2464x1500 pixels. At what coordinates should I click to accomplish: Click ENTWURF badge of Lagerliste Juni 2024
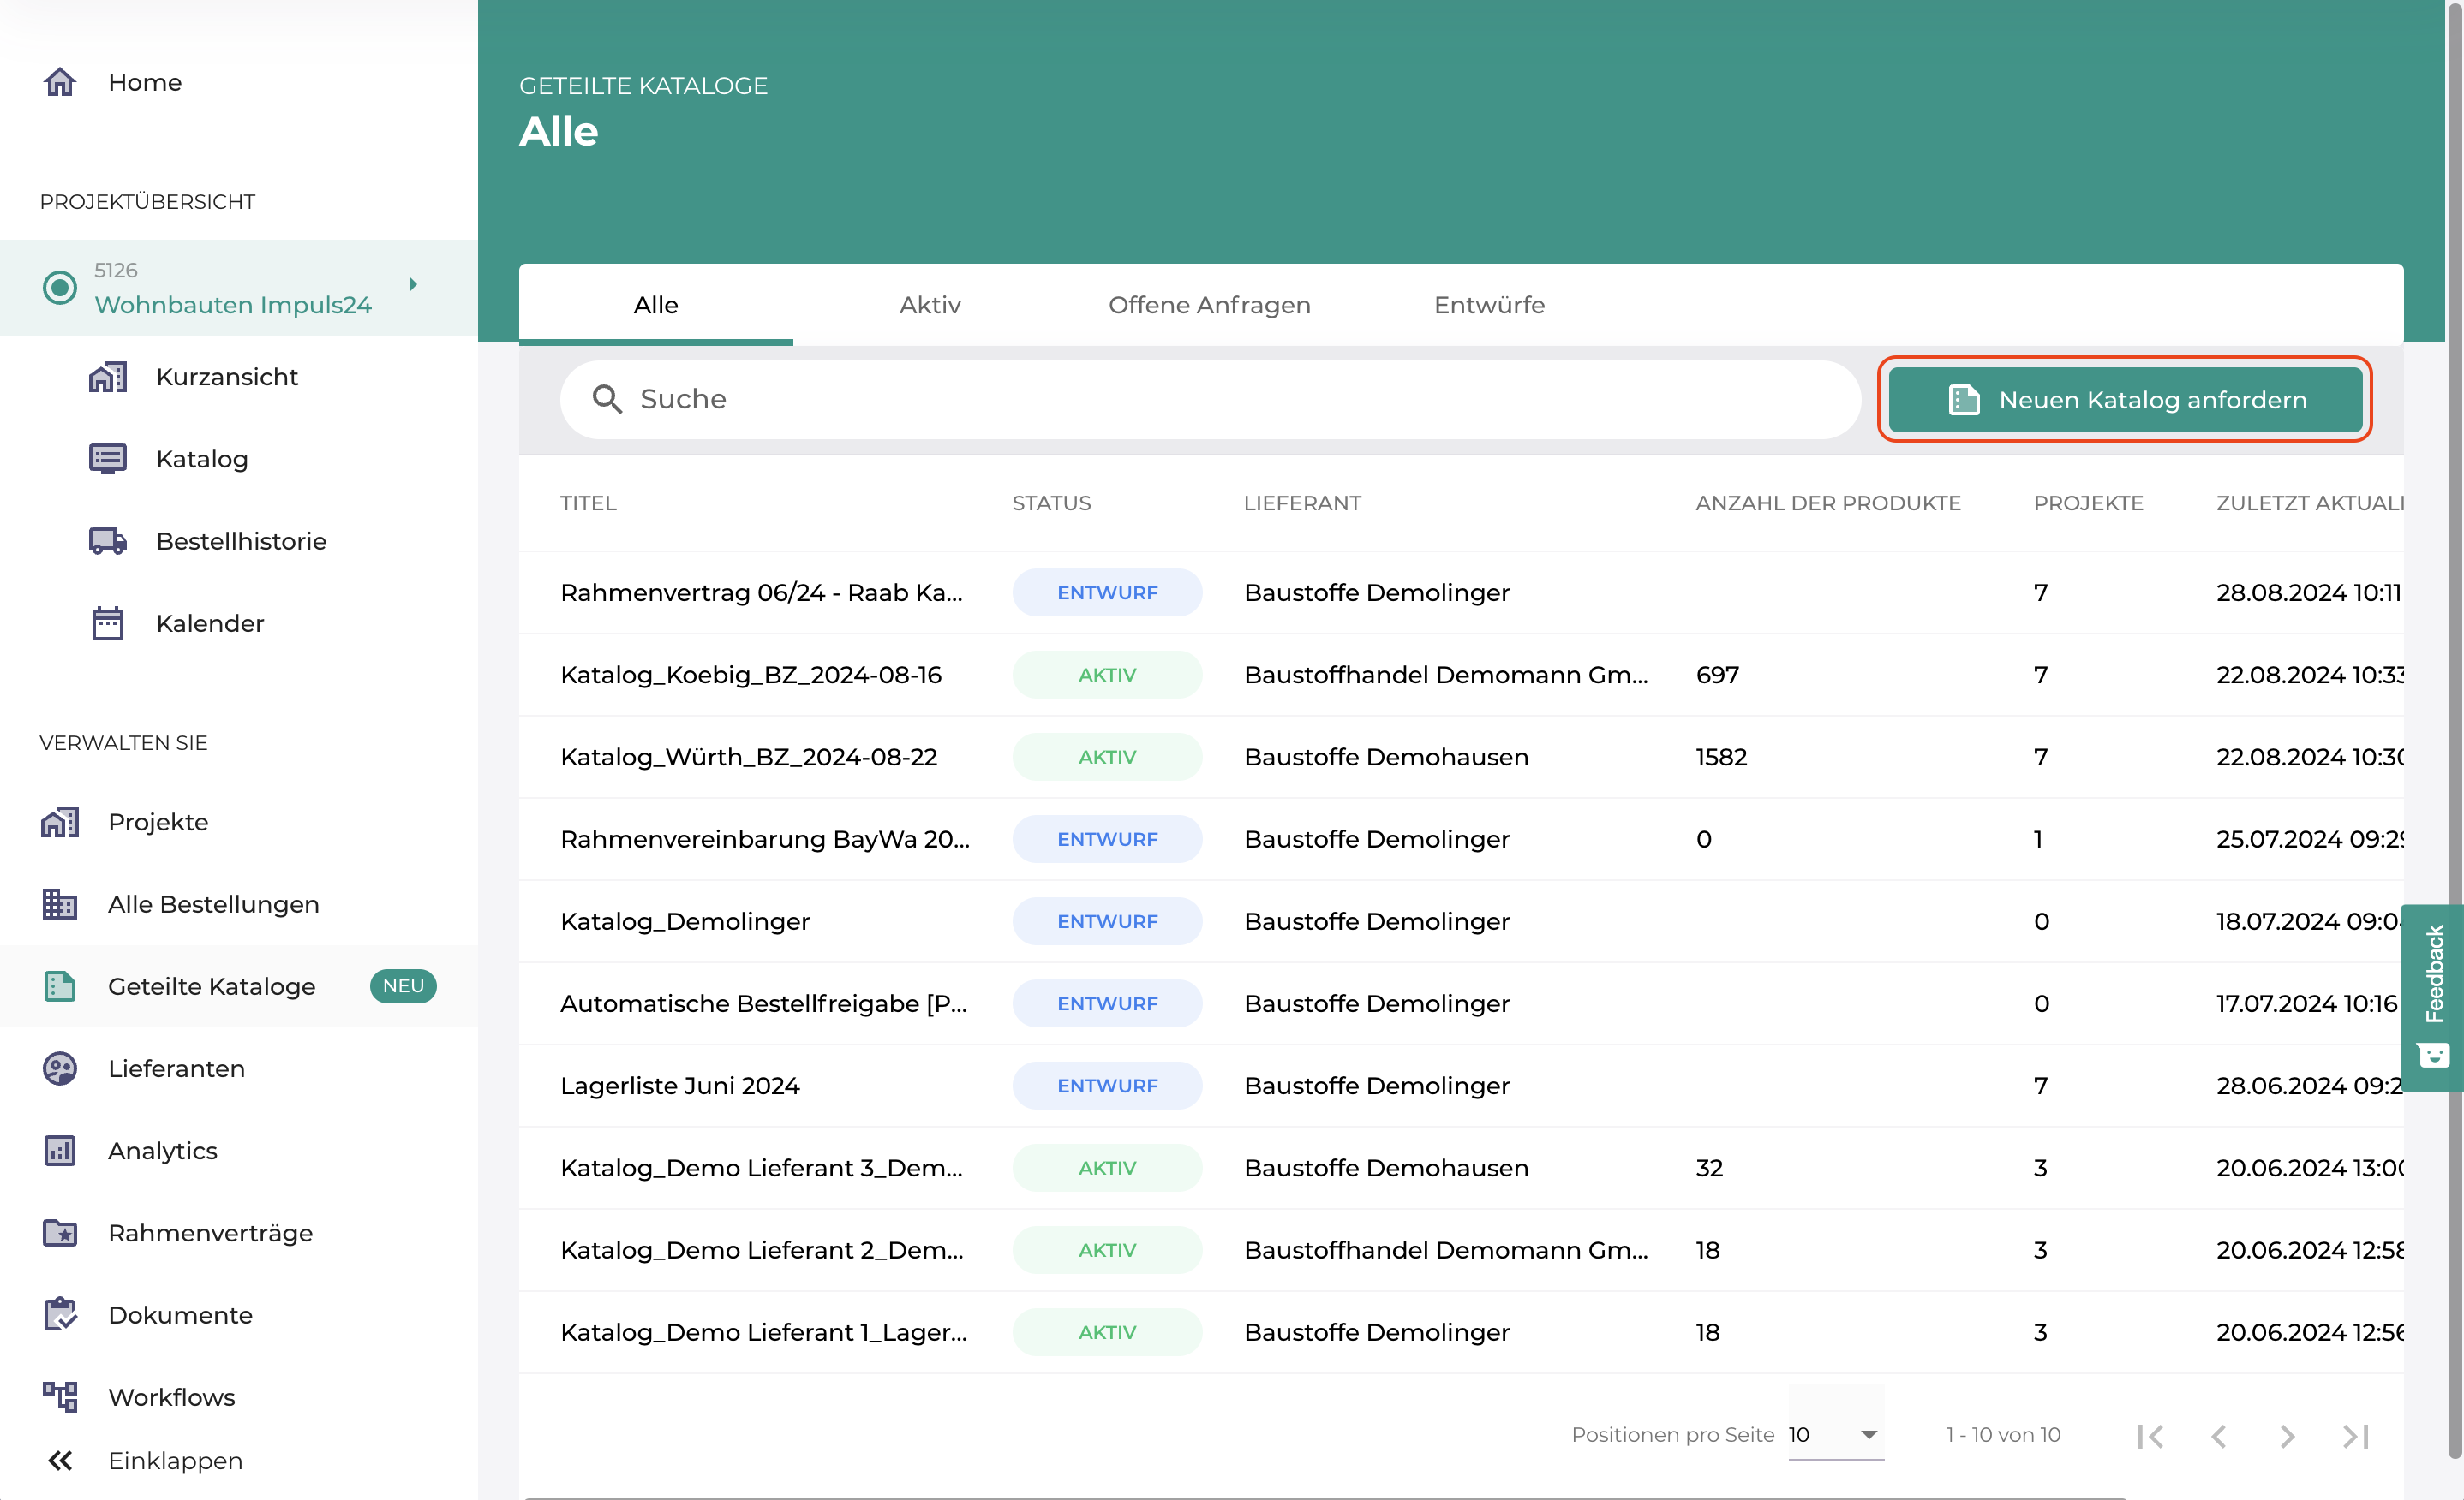[1107, 1086]
